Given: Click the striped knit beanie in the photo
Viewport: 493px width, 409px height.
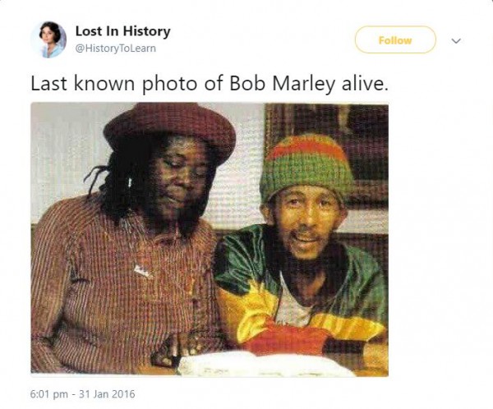Looking at the screenshot, I should [306, 165].
